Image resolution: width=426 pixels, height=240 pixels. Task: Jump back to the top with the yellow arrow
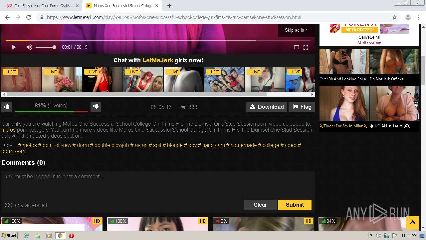[413, 222]
